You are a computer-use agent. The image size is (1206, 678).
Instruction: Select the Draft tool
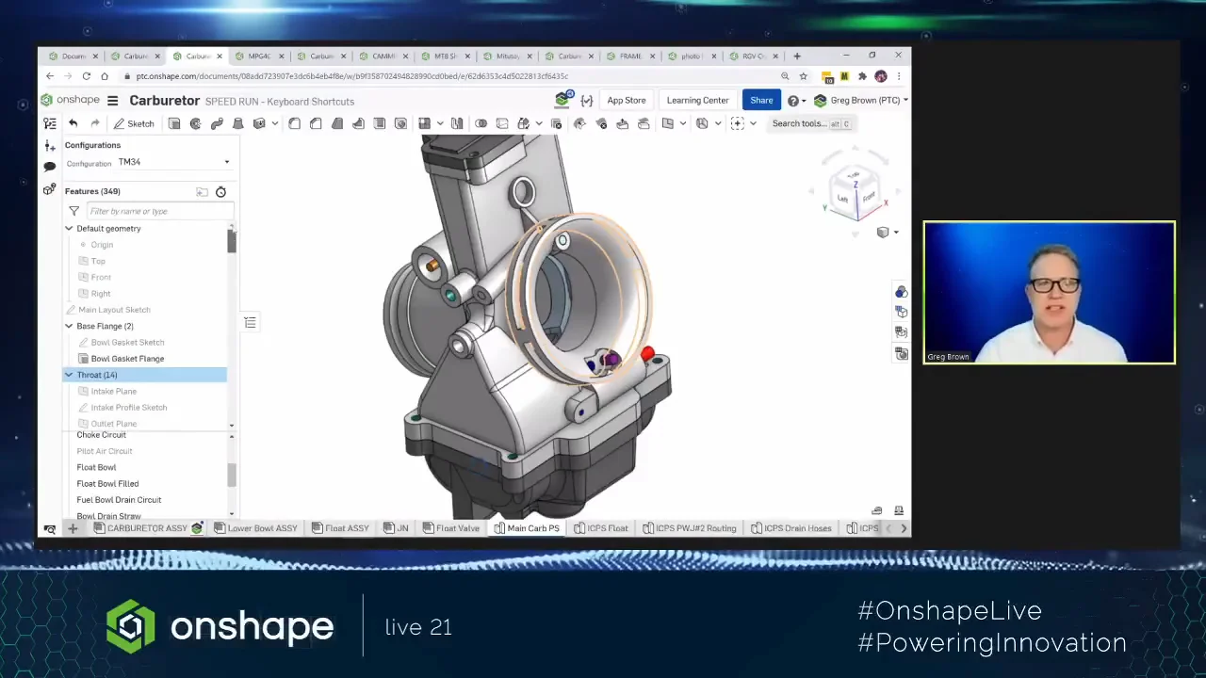(x=336, y=123)
